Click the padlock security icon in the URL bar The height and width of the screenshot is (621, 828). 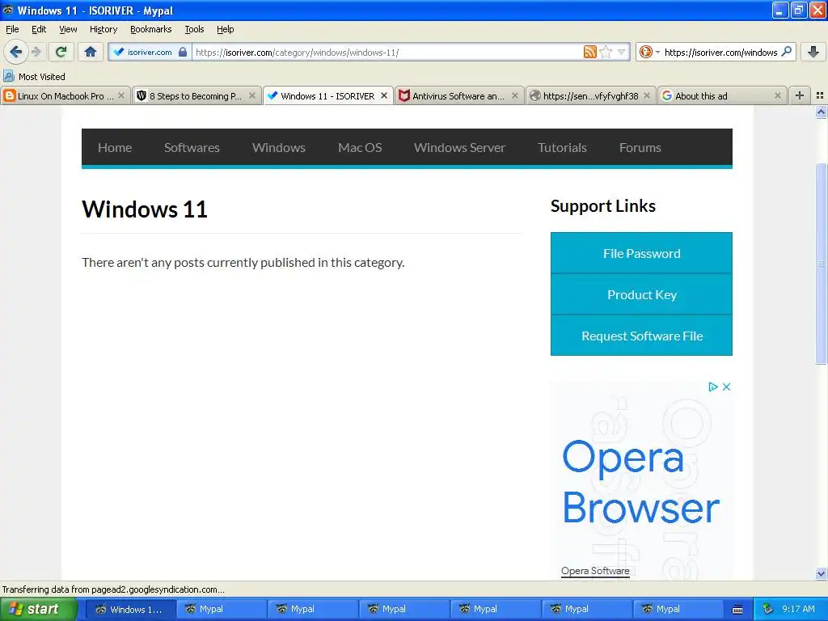tap(183, 52)
